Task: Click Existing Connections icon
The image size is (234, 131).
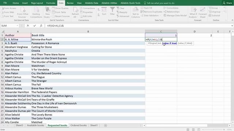Action: [x=36, y=13]
